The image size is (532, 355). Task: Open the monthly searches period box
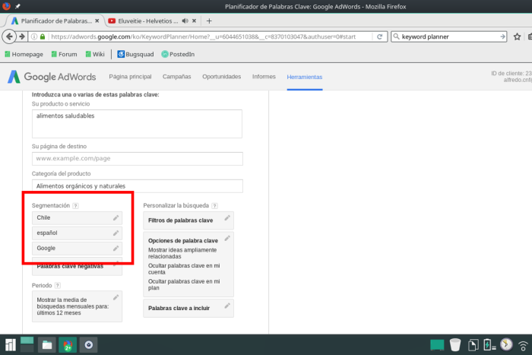click(77, 306)
